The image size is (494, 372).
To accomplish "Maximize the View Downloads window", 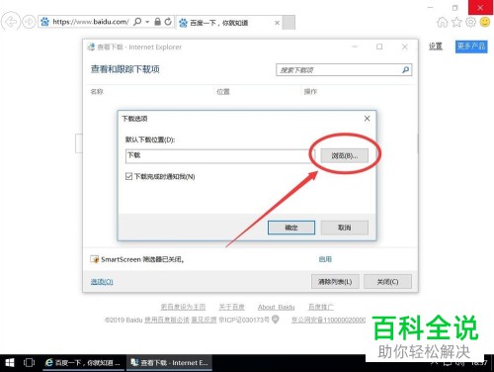I will 379,46.
